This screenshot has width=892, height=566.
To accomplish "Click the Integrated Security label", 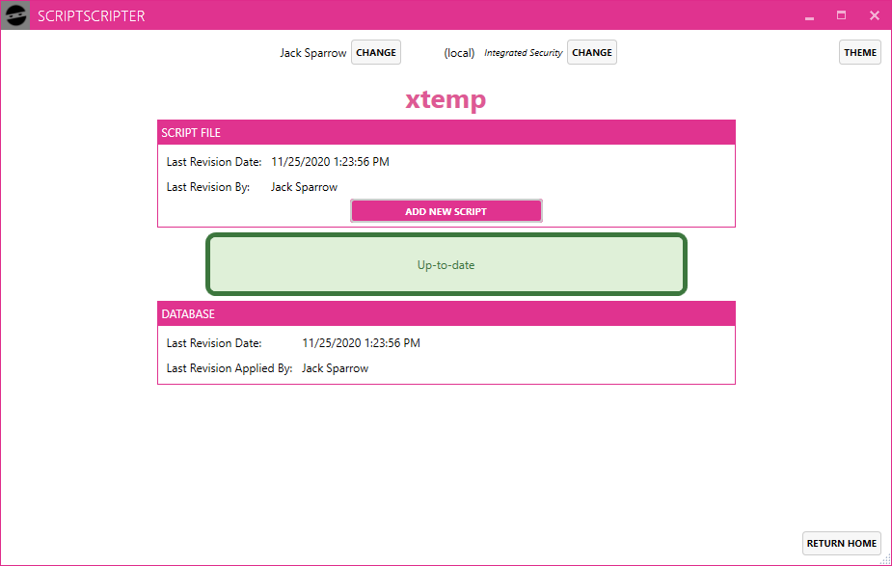I will tap(524, 53).
